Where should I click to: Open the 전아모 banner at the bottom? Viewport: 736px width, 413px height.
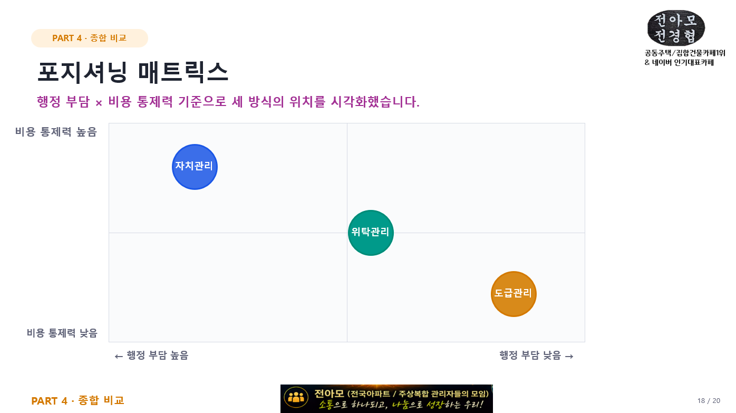[x=386, y=399]
